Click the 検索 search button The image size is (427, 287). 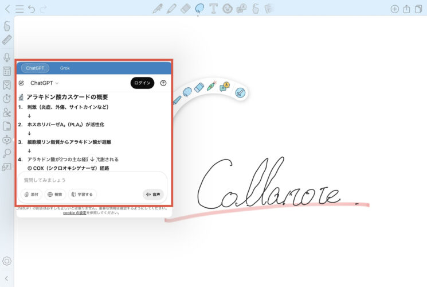tap(55, 195)
